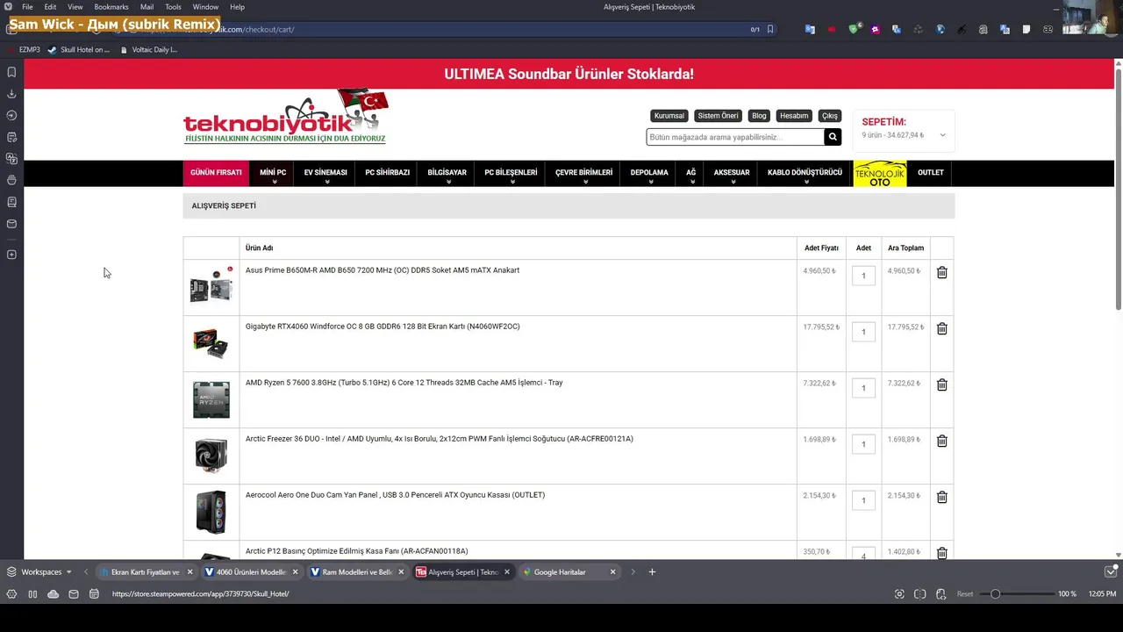
Task: Open the Bookmarks menu in menu bar
Action: point(111,7)
